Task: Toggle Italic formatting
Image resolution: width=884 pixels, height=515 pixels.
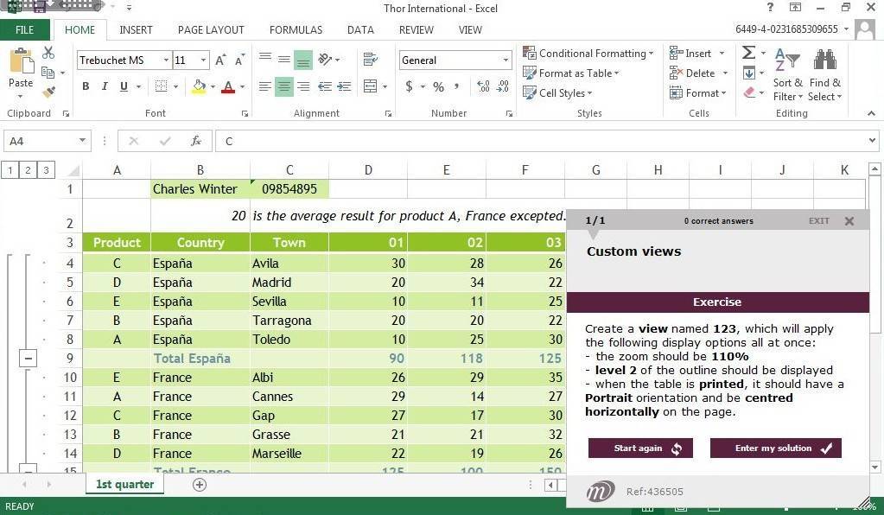Action: pos(105,86)
